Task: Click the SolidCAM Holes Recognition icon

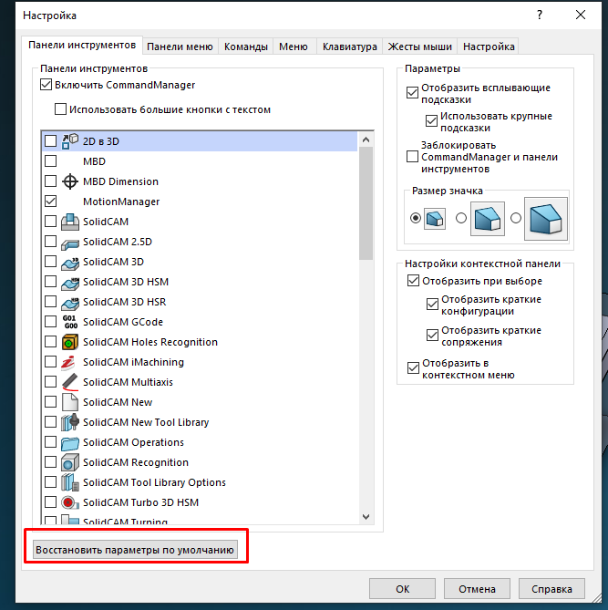Action: click(x=70, y=342)
